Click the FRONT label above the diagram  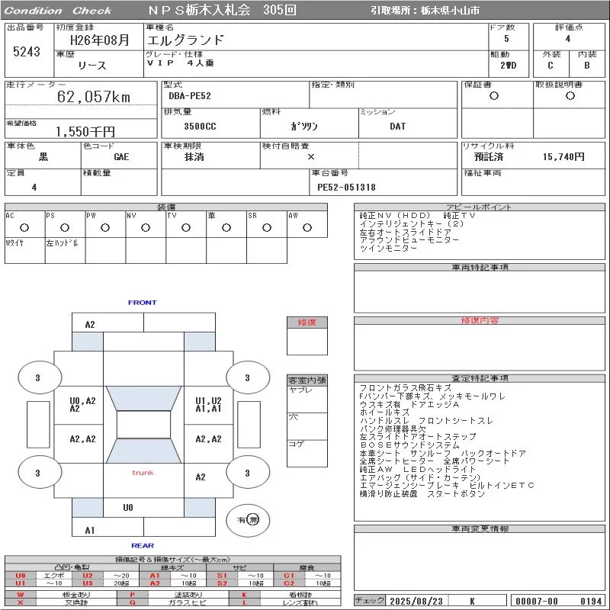(143, 303)
